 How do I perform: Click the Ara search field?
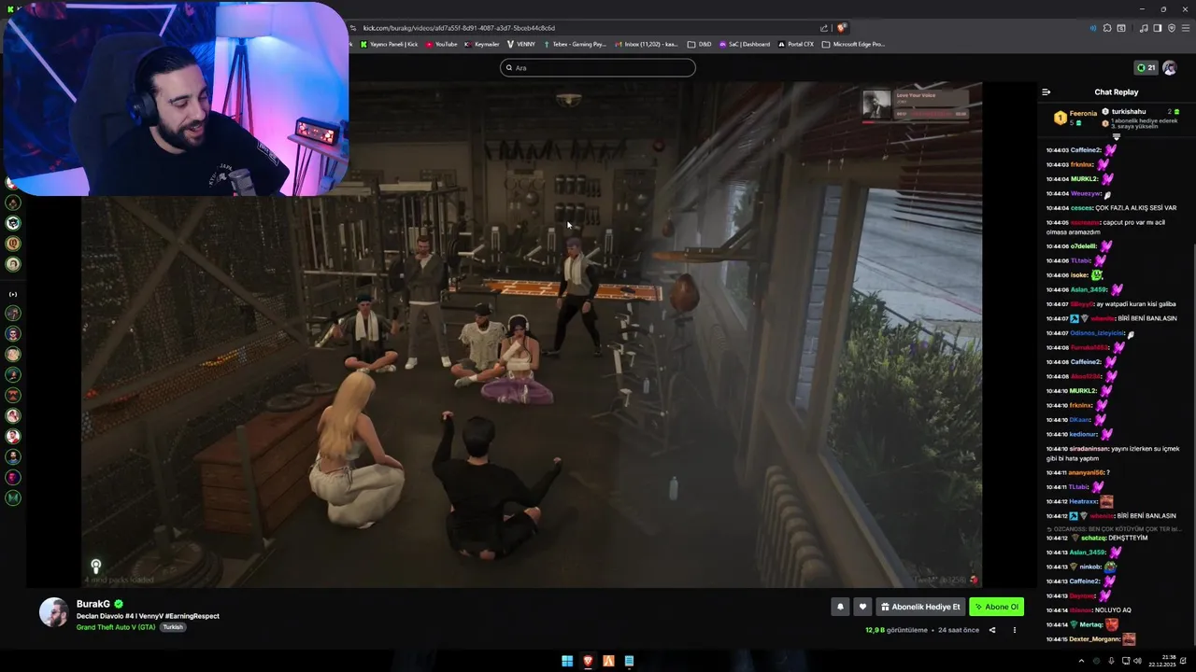click(x=598, y=67)
